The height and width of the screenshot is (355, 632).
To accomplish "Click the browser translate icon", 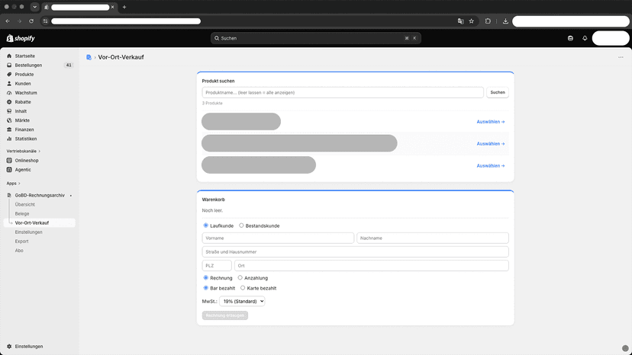I will pyautogui.click(x=461, y=21).
